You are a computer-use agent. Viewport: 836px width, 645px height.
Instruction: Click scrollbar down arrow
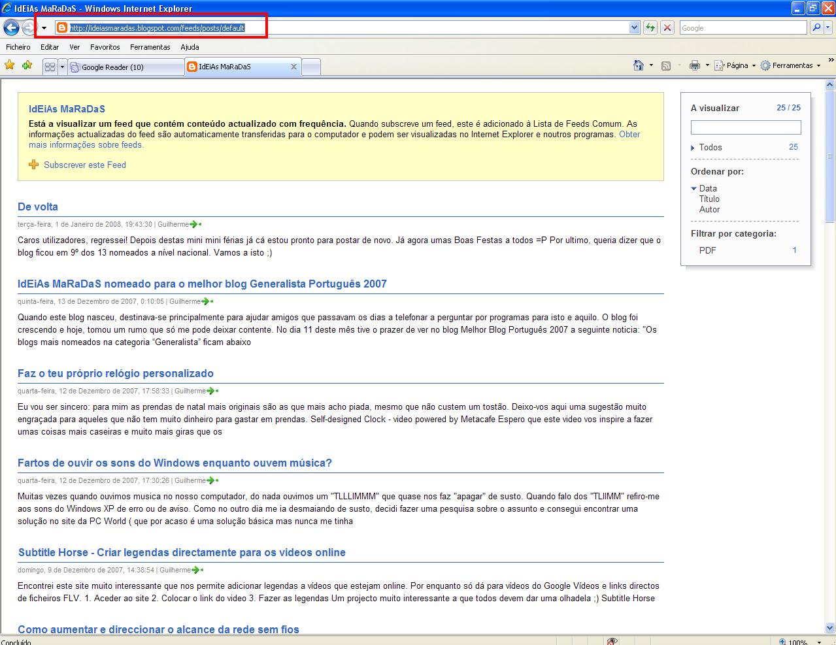[x=830, y=627]
